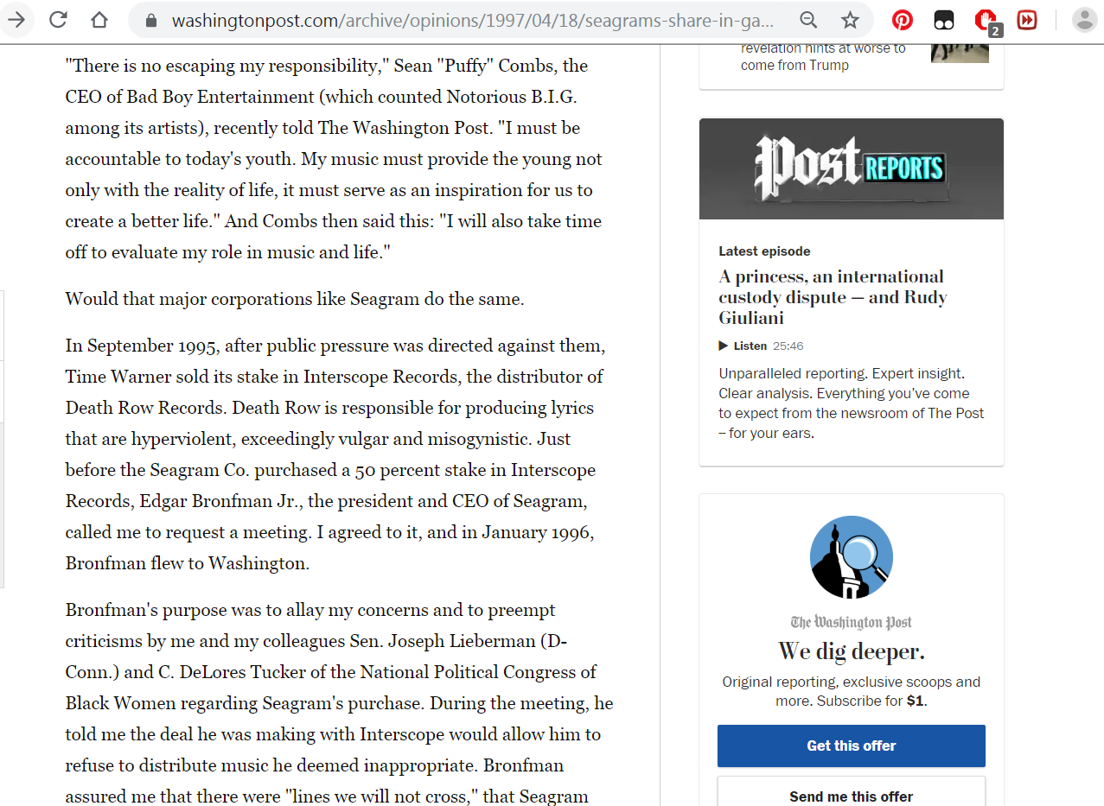Viewport: 1104px width, 806px height.
Task: Open the Pinterest extension icon
Action: coord(902,20)
